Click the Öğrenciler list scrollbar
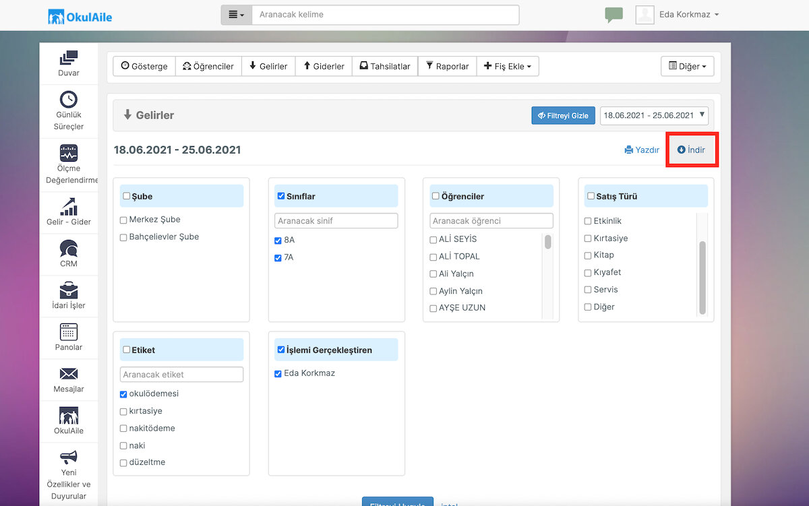The width and height of the screenshot is (809, 506). coord(548,242)
